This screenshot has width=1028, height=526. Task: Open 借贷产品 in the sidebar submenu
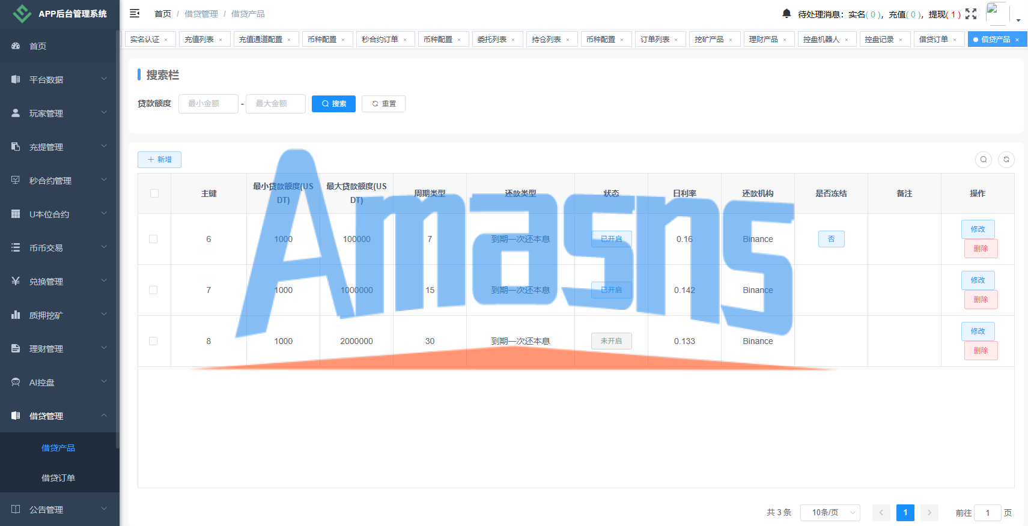click(x=58, y=448)
